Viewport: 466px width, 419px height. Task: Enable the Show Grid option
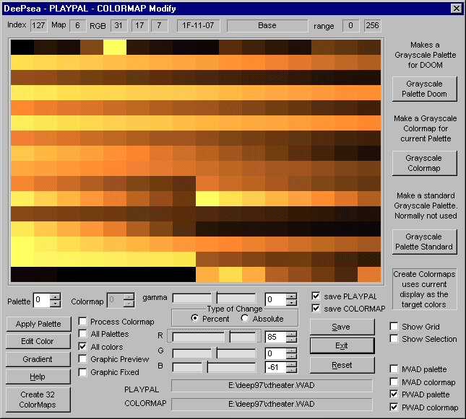coord(394,327)
